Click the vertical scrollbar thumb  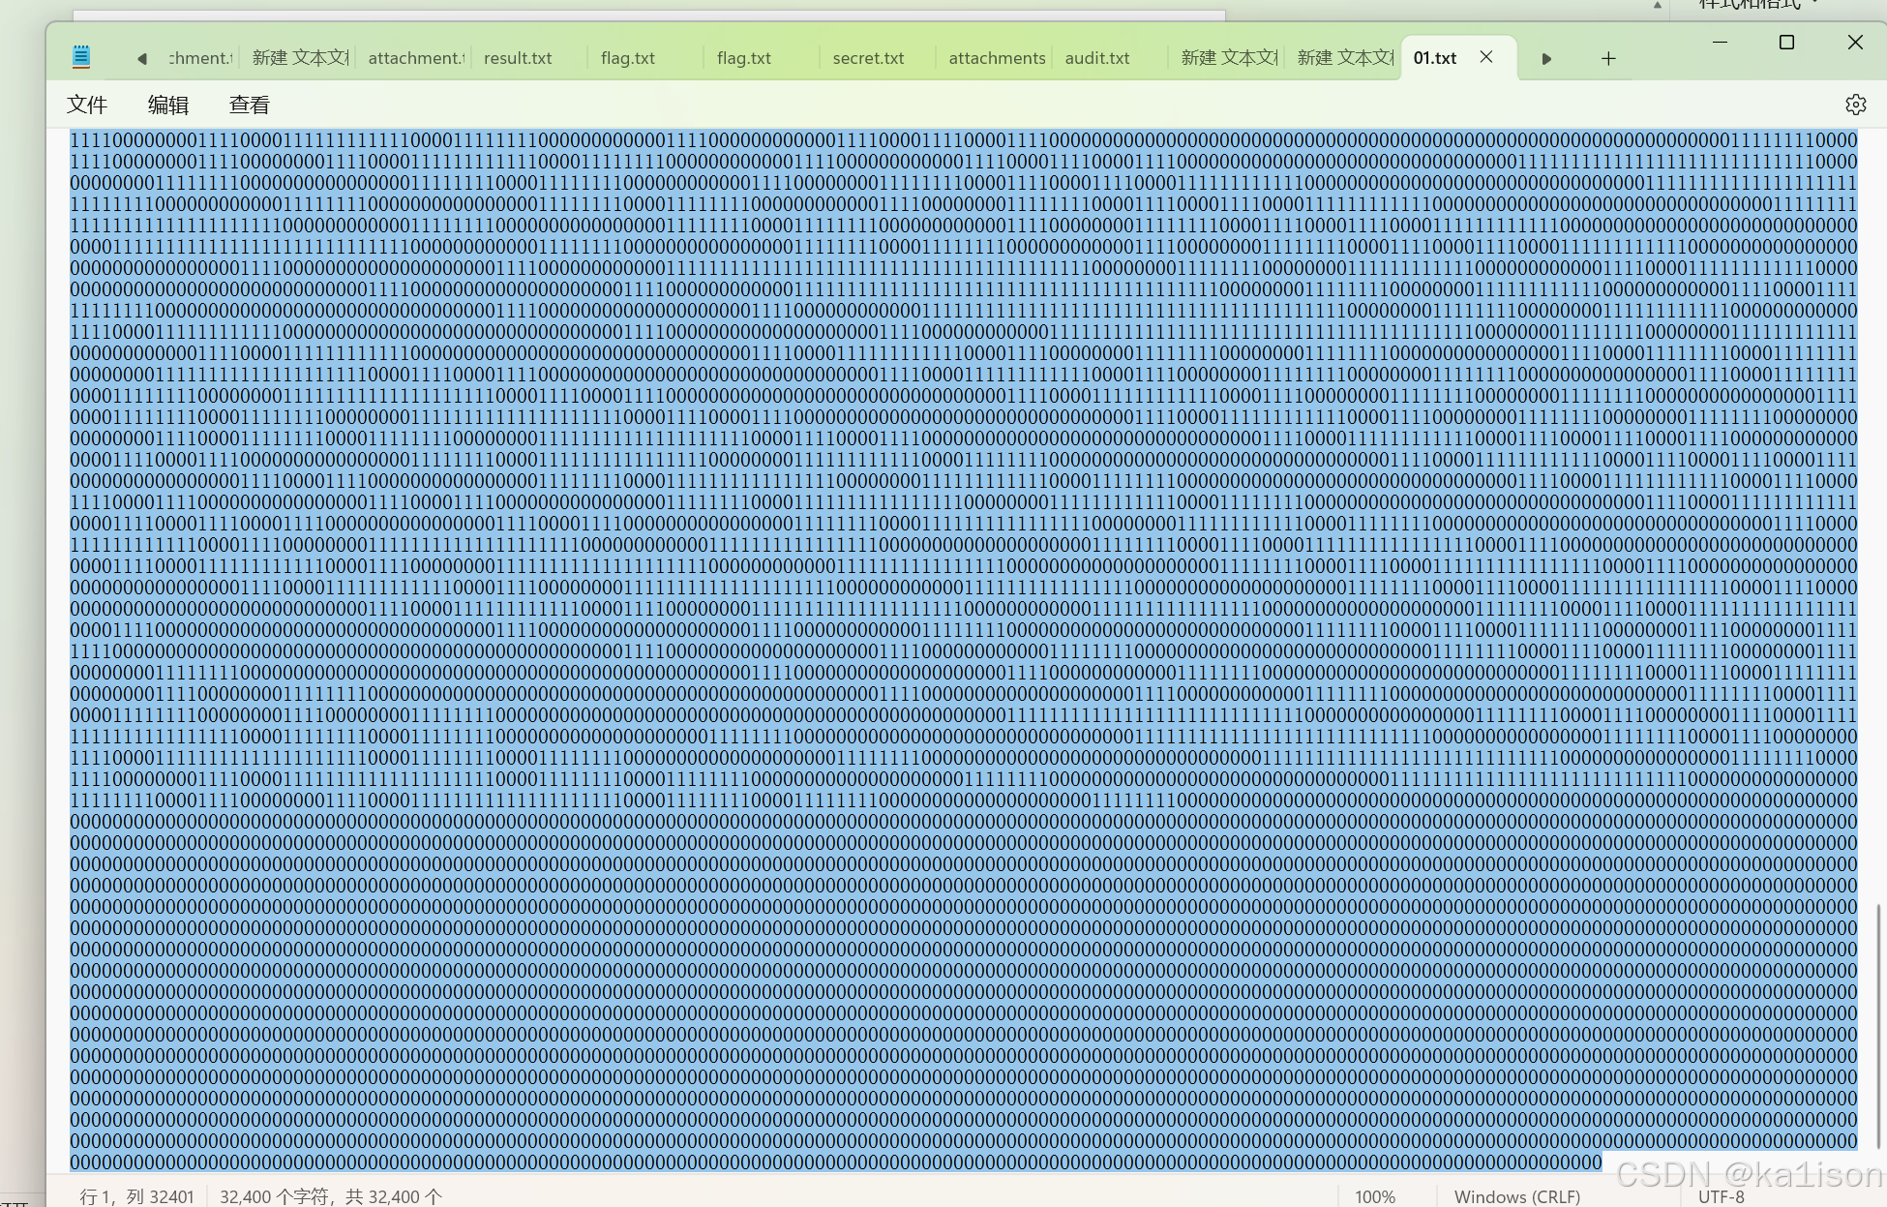click(x=1878, y=1026)
